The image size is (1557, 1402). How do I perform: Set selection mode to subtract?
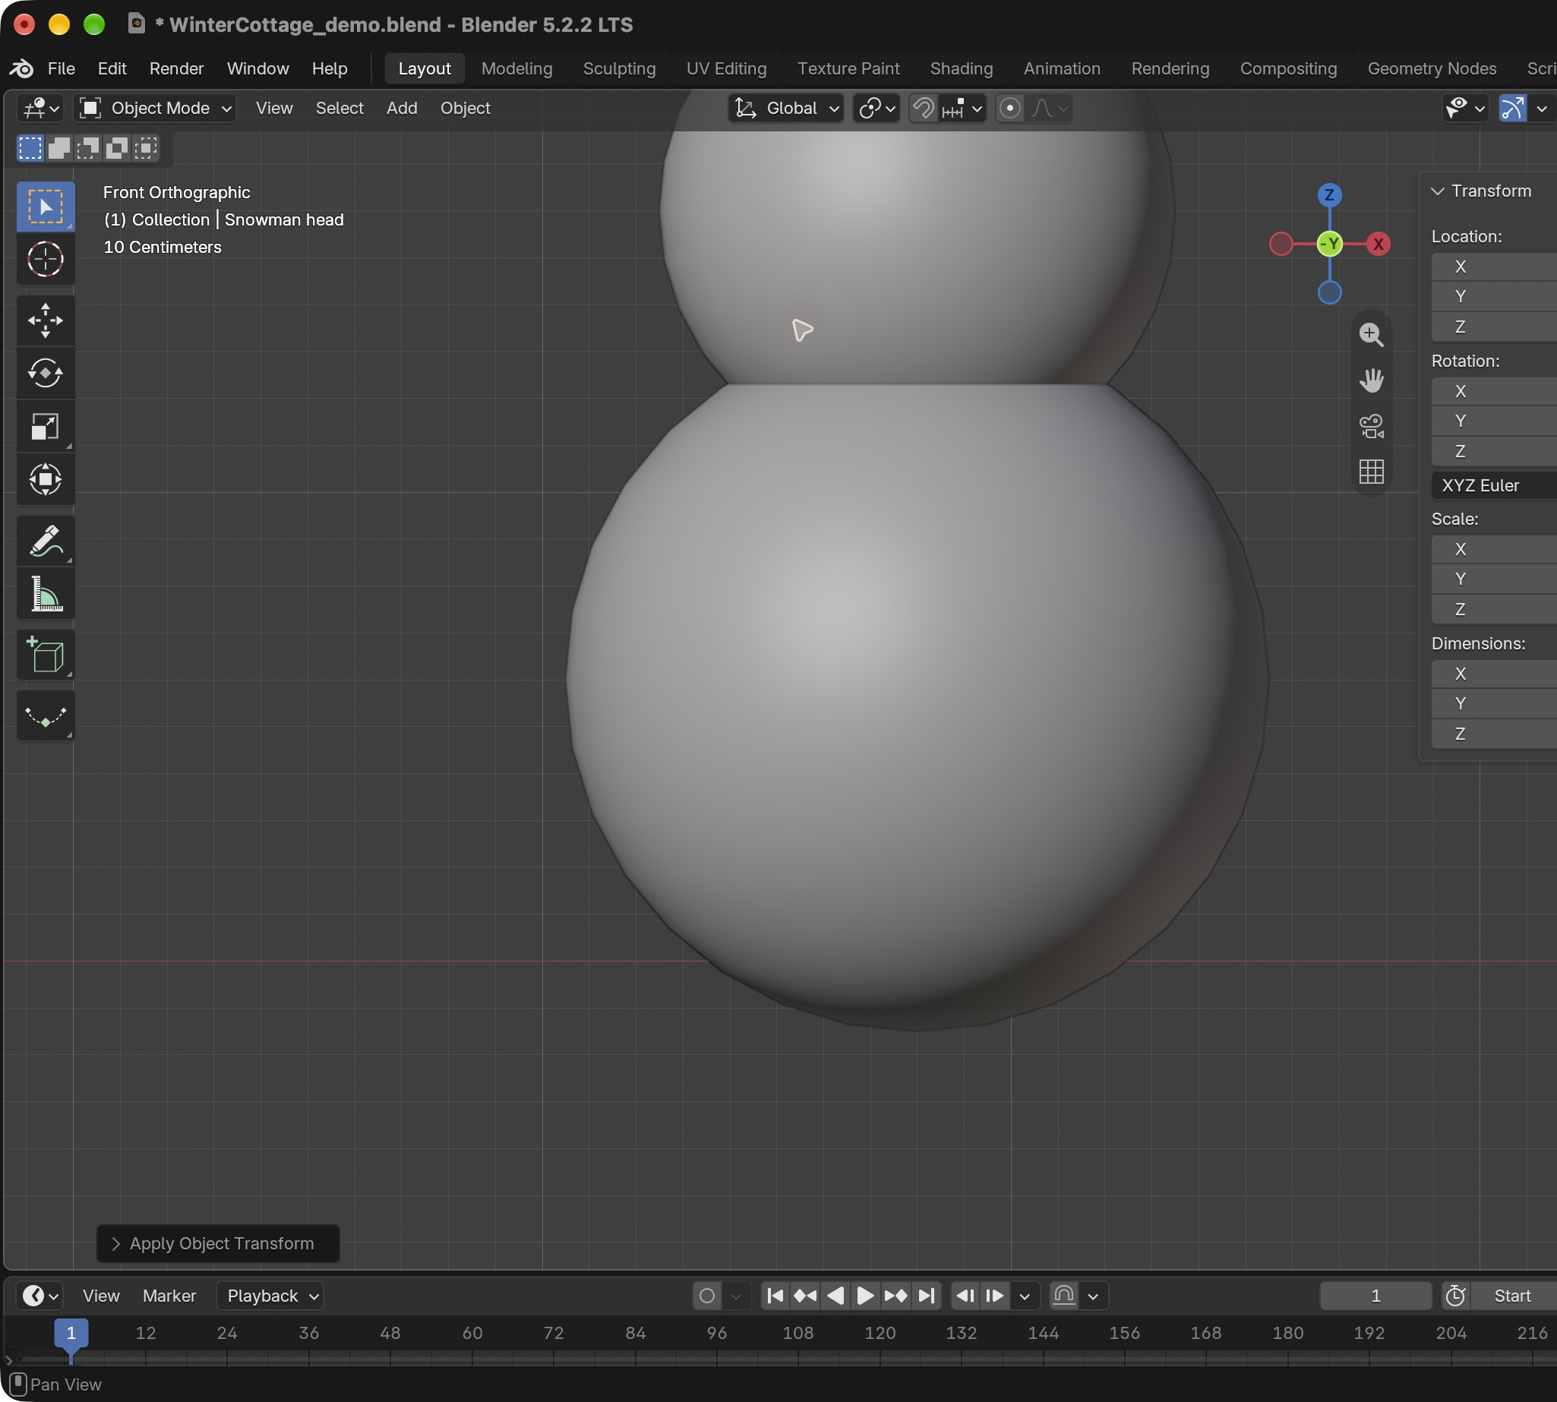click(x=88, y=147)
